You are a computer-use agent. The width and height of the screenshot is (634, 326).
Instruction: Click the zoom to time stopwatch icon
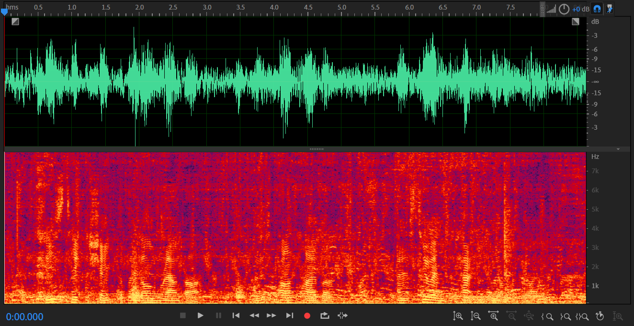600,316
